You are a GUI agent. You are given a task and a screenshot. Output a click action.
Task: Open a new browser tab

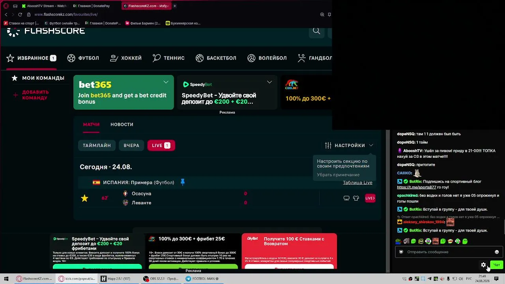pyautogui.click(x=175, y=6)
